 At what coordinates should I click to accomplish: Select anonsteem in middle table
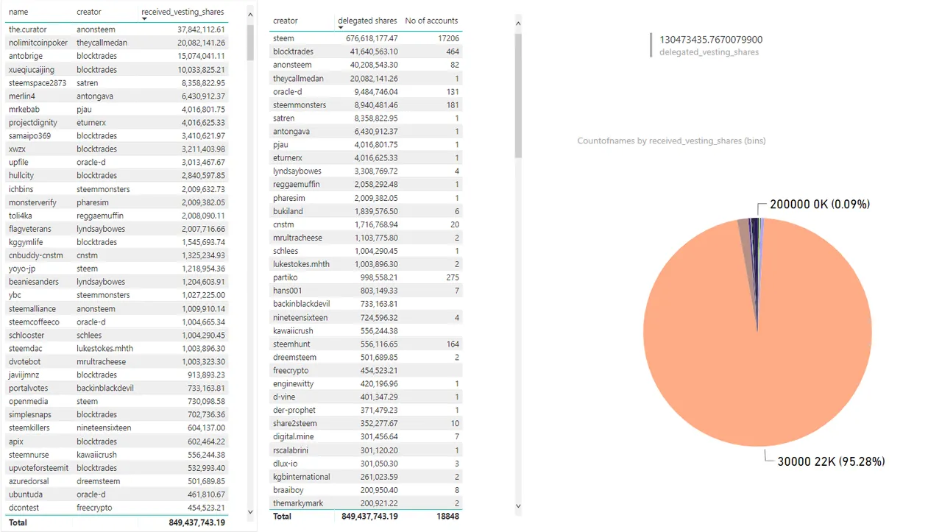(292, 65)
